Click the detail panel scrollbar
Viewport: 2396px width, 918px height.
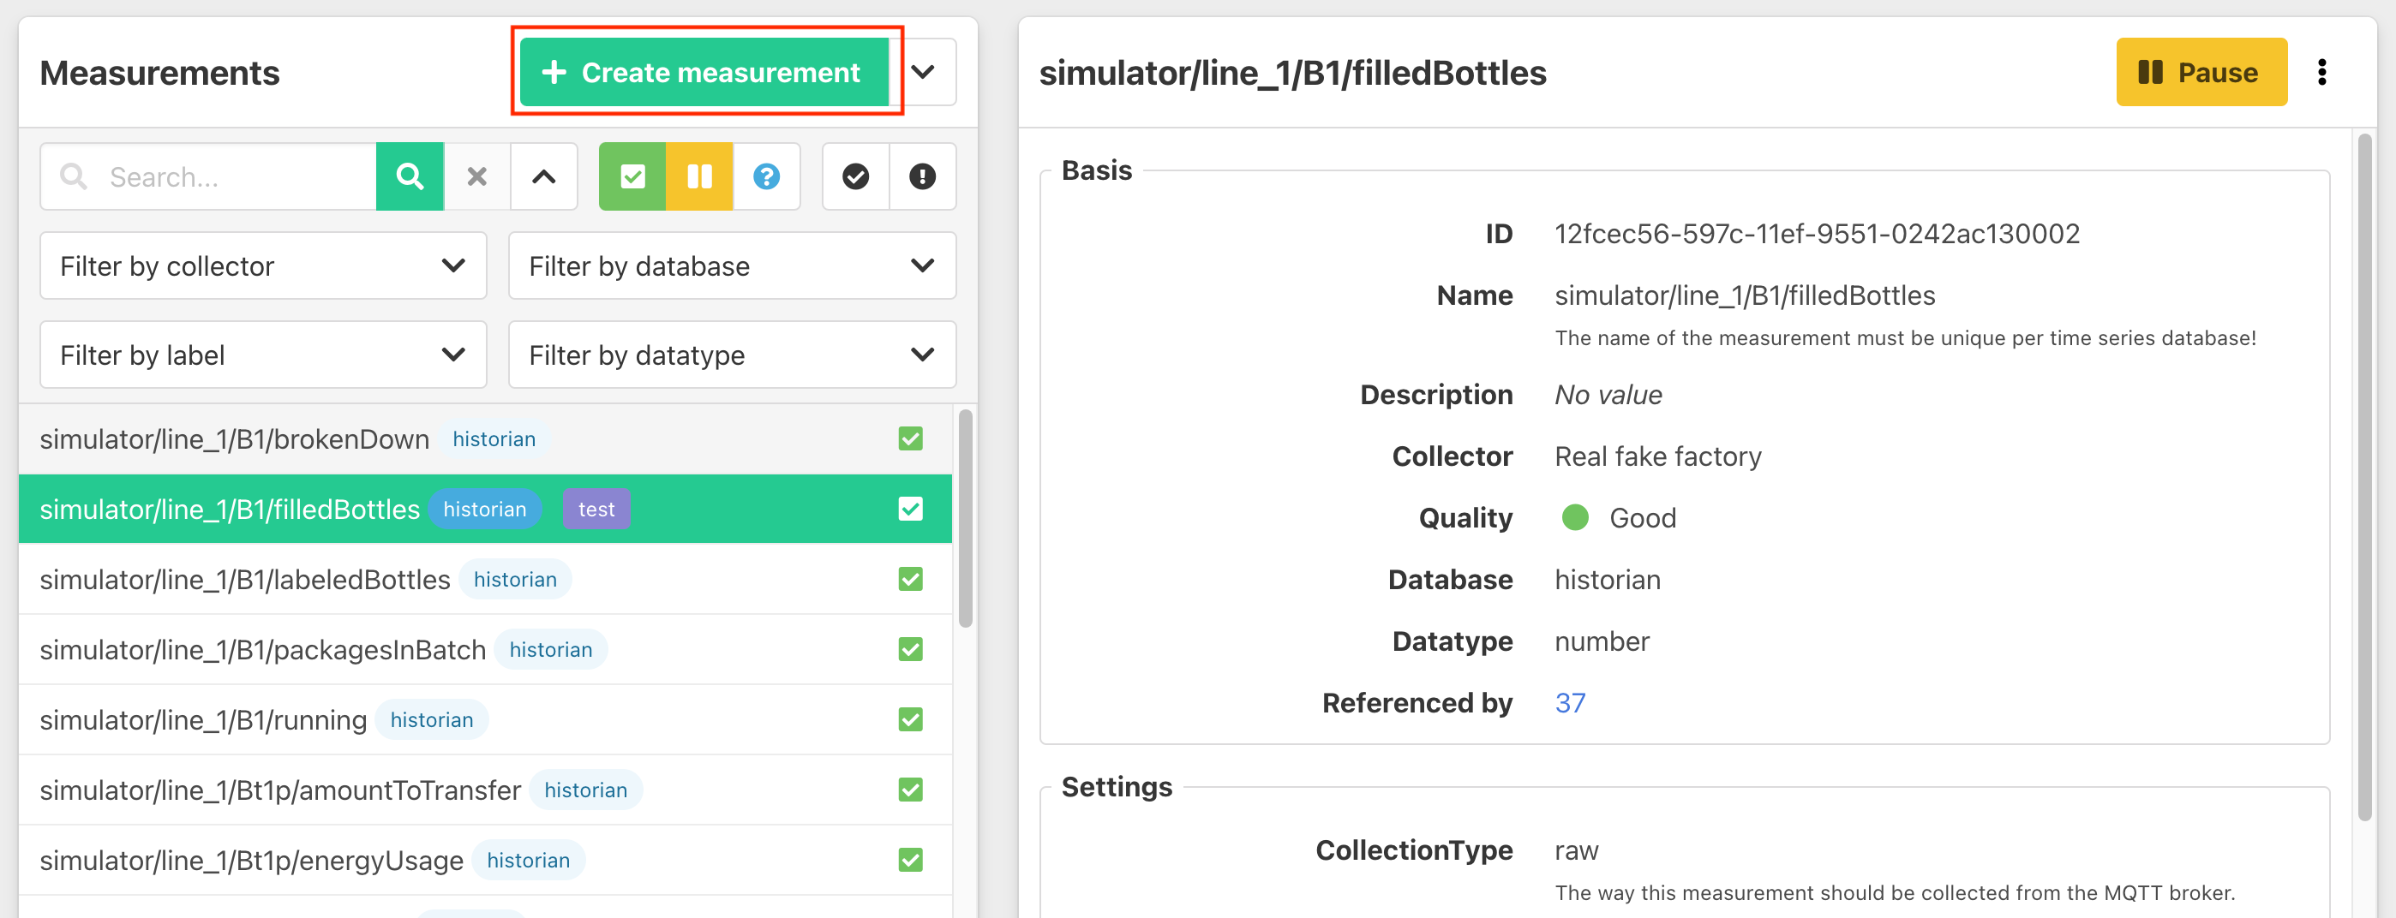[x=2364, y=477]
